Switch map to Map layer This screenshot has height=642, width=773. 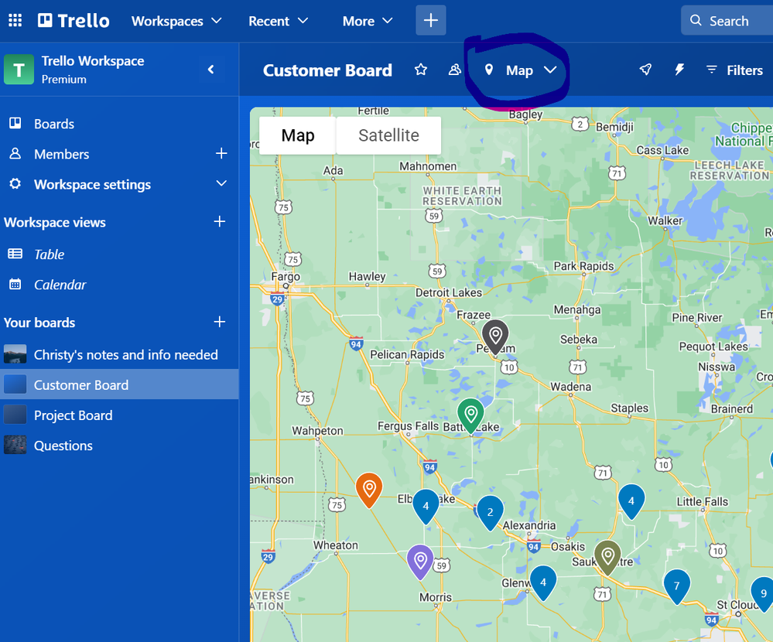pos(297,135)
